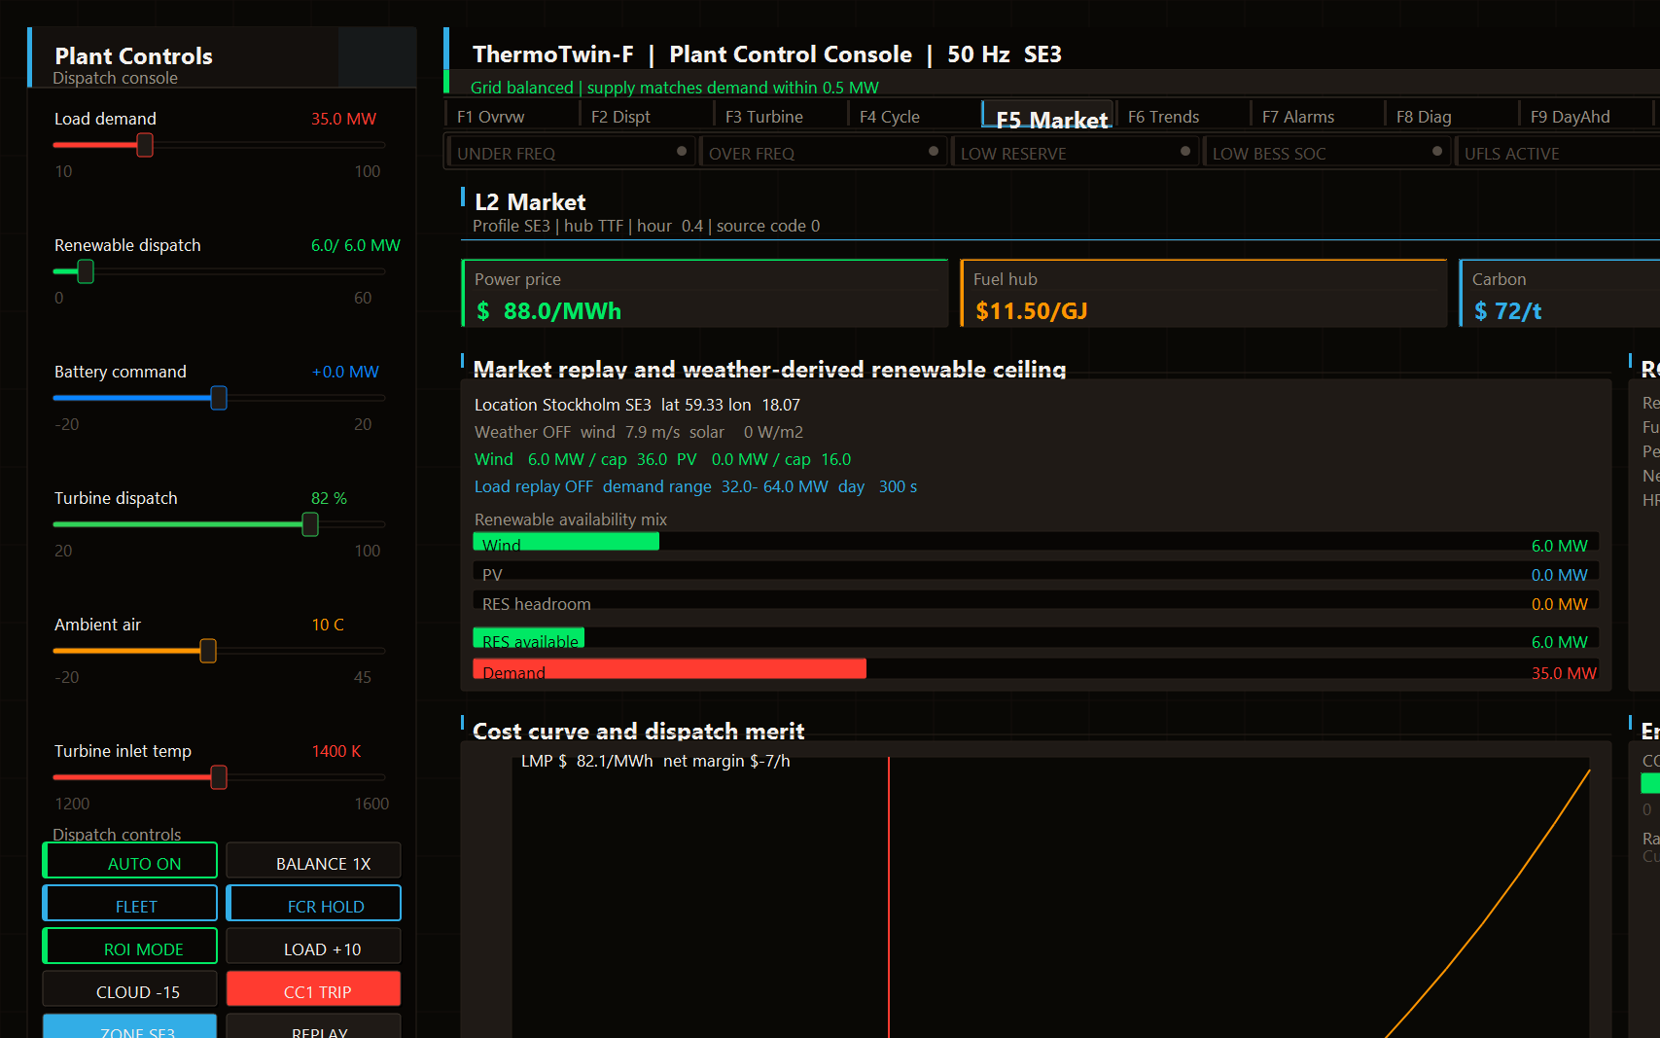Click the red LMP marker line on chart
1660x1038 pixels.
coord(889,895)
